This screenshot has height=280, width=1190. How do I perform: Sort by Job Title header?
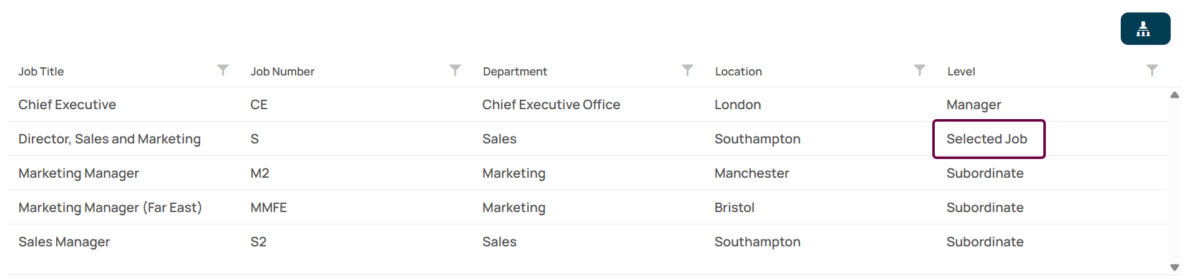41,72
